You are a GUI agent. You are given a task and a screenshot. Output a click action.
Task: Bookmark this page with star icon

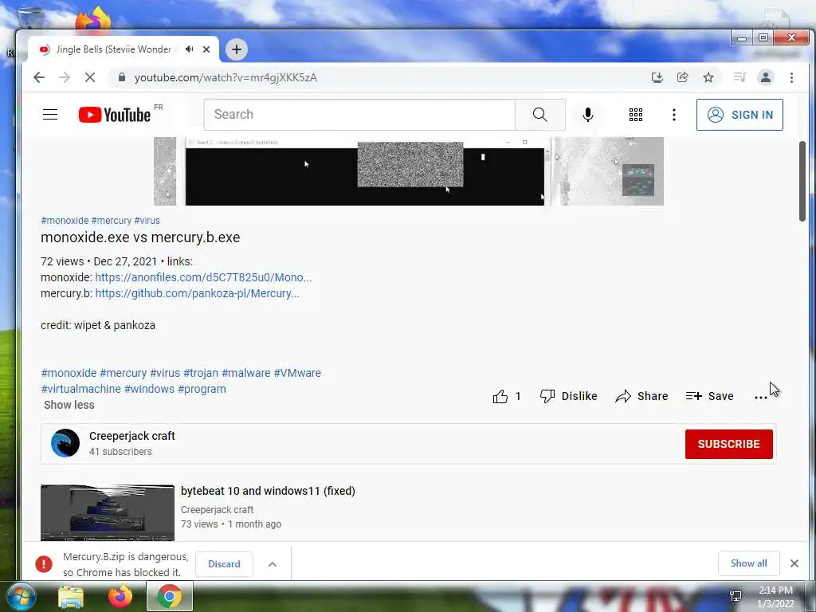click(708, 77)
